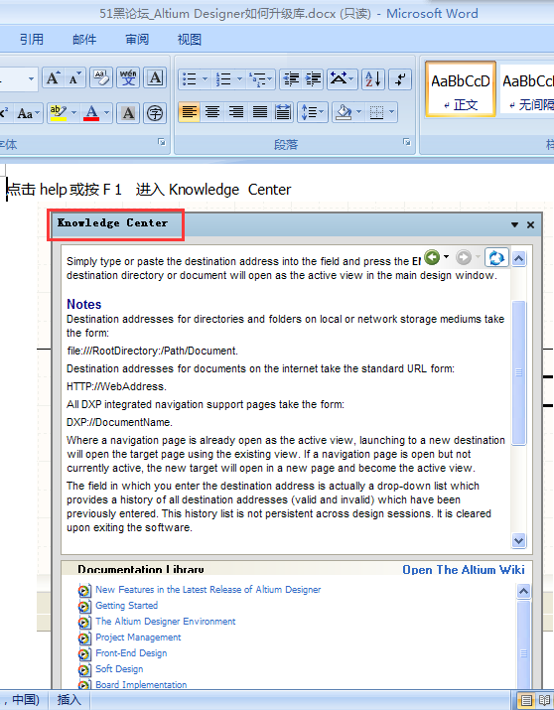Open The Altium Wiki link
The image size is (554, 710).
(x=464, y=570)
